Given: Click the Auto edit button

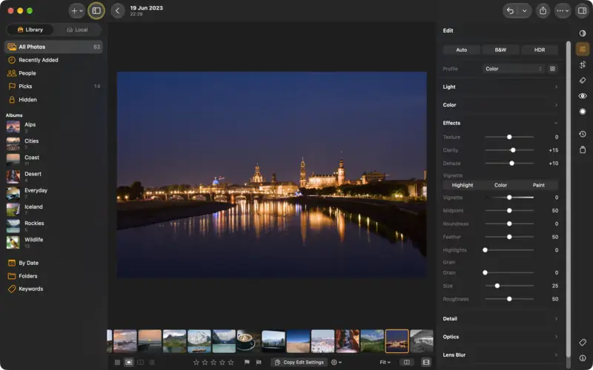Looking at the screenshot, I should click(461, 50).
